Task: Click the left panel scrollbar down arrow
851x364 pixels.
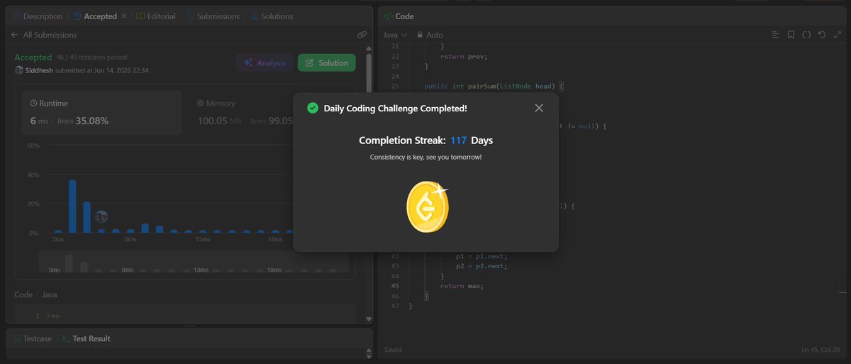Action: [368, 319]
